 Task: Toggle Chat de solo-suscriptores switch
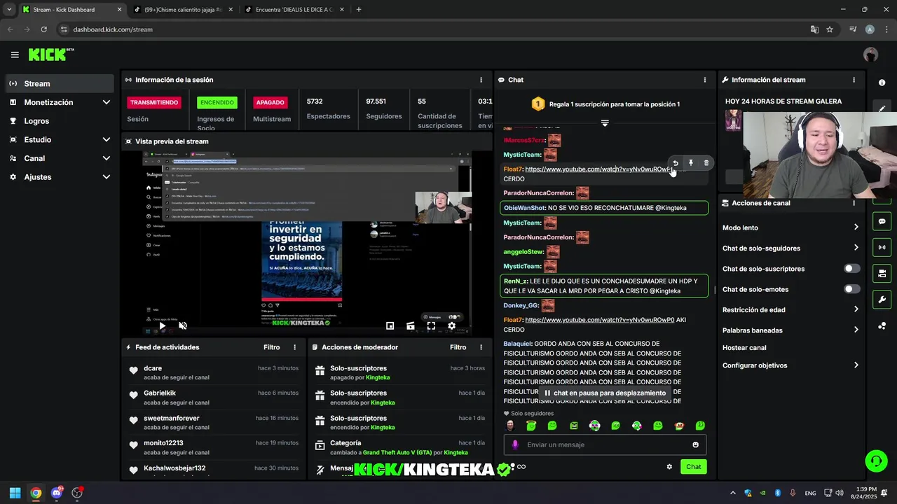click(x=851, y=269)
